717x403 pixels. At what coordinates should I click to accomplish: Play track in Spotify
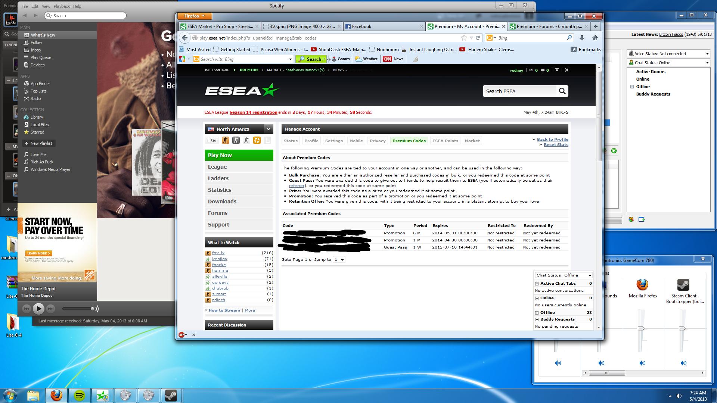click(x=38, y=309)
